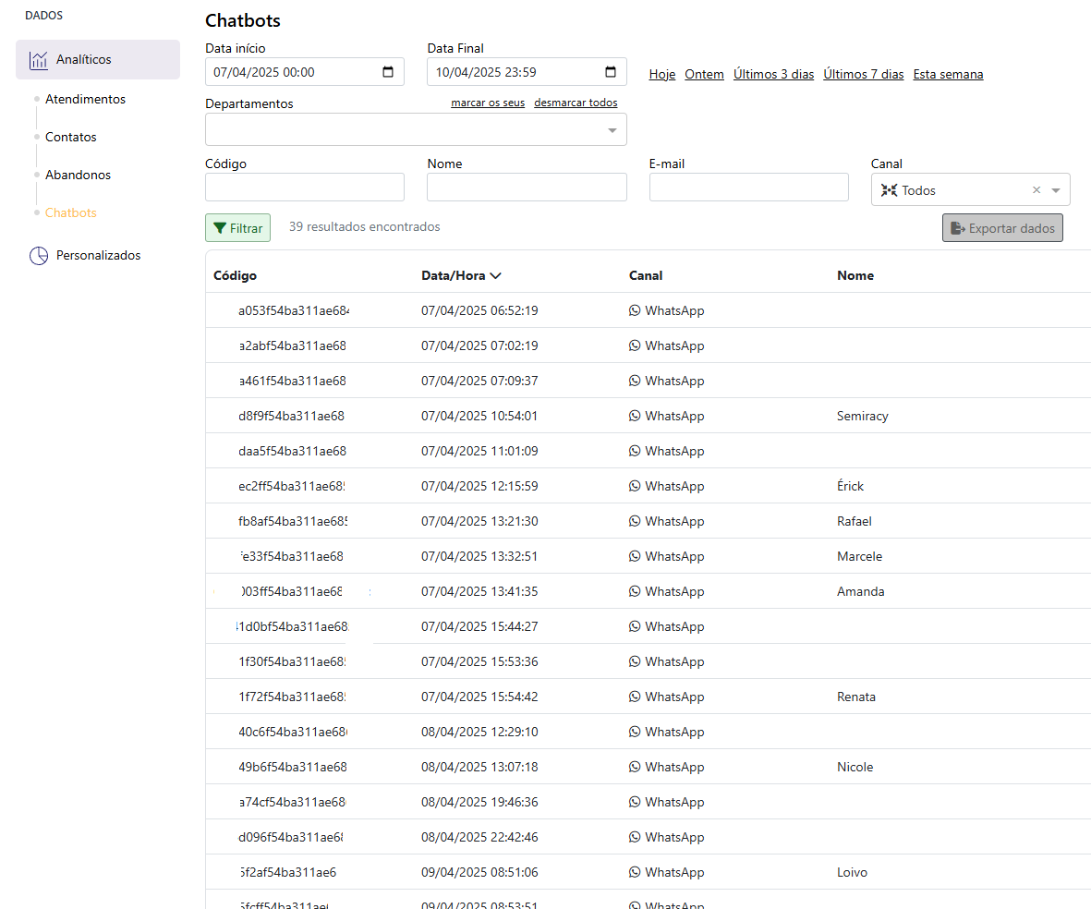Open calendar picker for Data Final
Image resolution: width=1091 pixels, height=909 pixels.
point(611,72)
